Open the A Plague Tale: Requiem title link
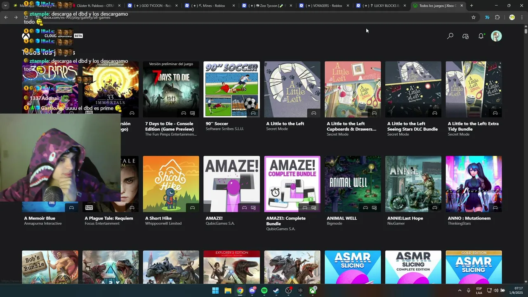Image resolution: width=528 pixels, height=297 pixels. (x=109, y=218)
